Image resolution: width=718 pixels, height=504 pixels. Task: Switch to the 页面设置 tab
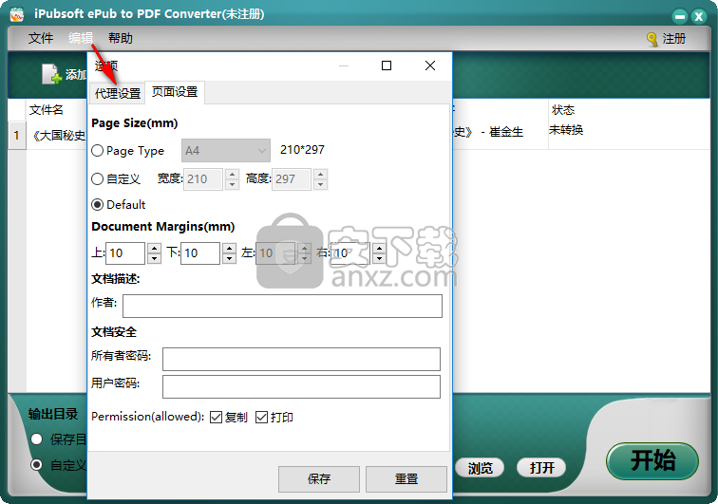175,92
